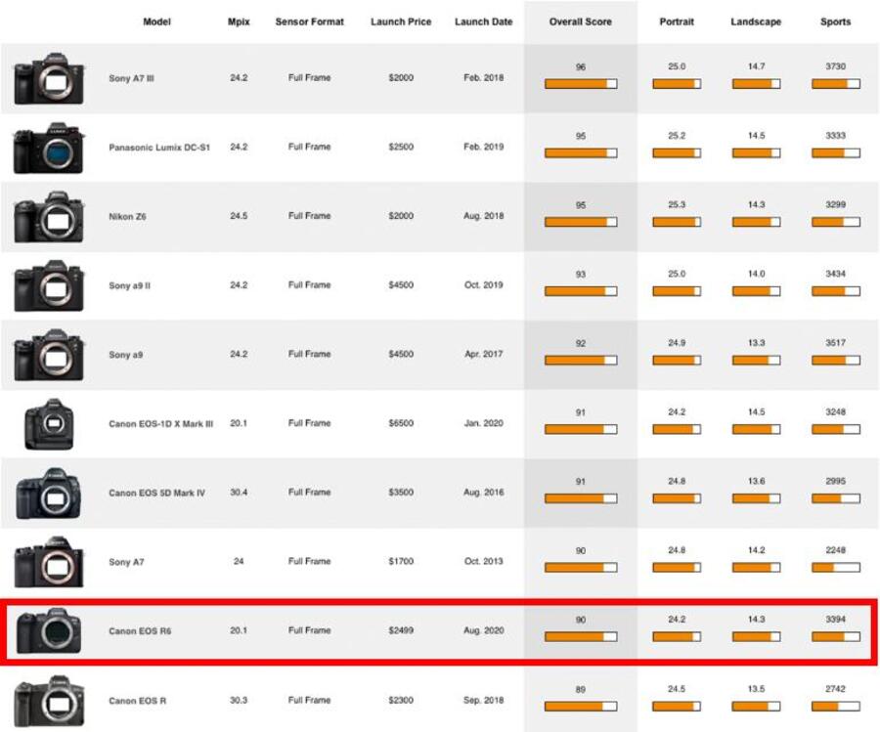Open the Sony a9 model name link

tap(126, 355)
